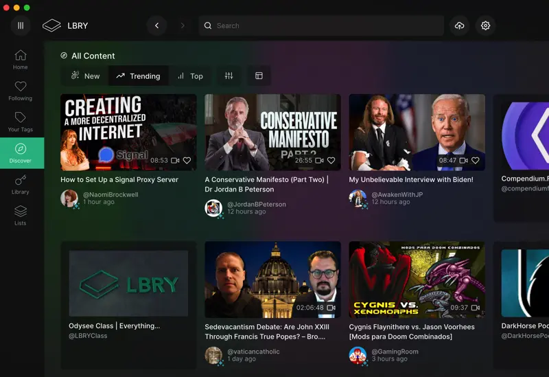
Task: Select Discover in the sidebar
Action: click(x=21, y=153)
